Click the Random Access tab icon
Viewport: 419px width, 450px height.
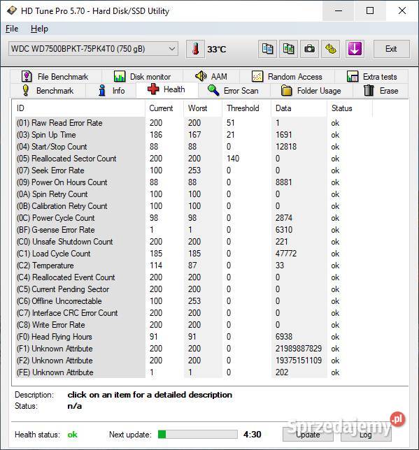click(257, 76)
